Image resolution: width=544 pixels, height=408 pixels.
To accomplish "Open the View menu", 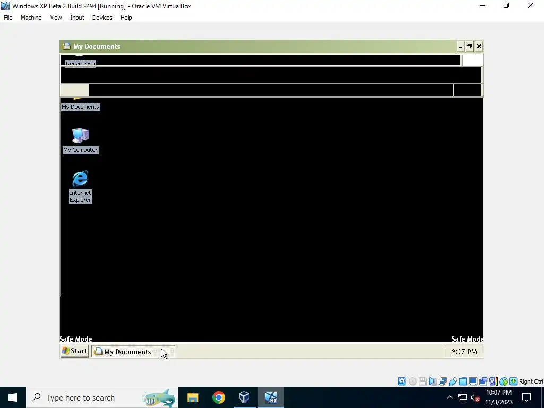I will point(56,18).
